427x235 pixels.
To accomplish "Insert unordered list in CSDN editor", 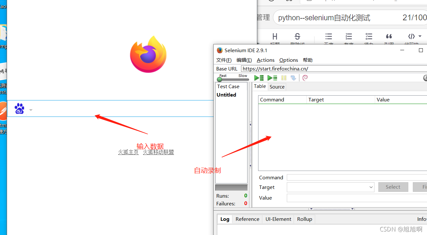I will (328, 36).
